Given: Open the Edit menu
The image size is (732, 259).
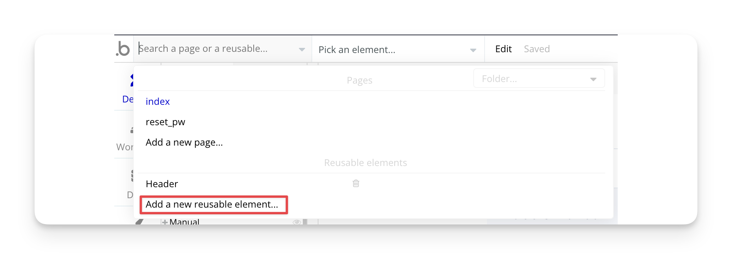Looking at the screenshot, I should click(x=503, y=49).
